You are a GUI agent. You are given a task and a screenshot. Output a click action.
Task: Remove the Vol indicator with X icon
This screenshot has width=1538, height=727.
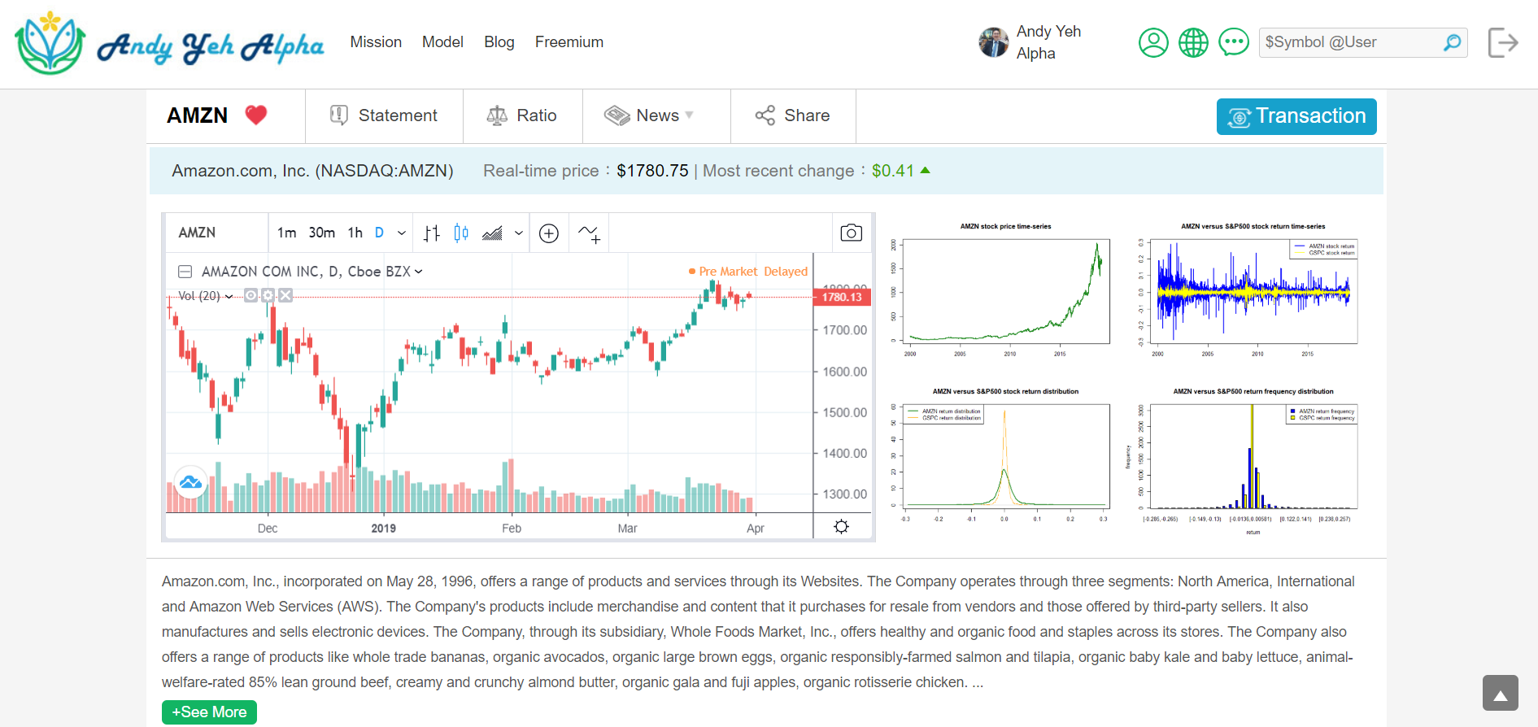coord(285,295)
